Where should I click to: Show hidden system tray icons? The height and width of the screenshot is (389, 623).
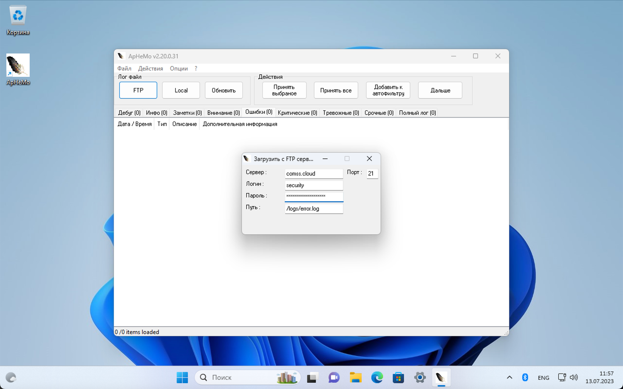[510, 377]
